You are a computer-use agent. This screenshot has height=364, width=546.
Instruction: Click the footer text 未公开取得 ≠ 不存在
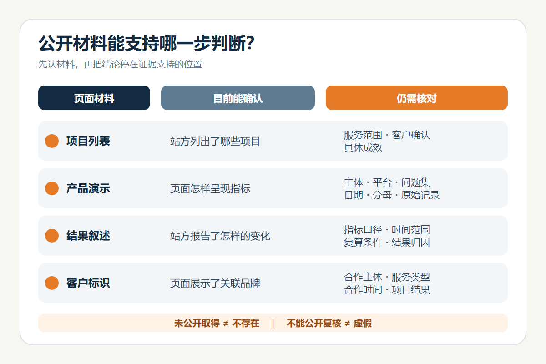click(217, 323)
